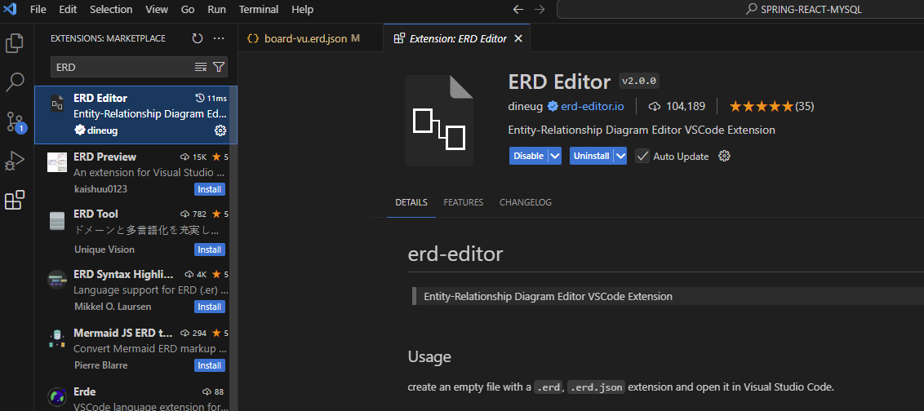Go back using the navigation left arrow
Viewport: 924px width, 411px height.
pos(518,10)
